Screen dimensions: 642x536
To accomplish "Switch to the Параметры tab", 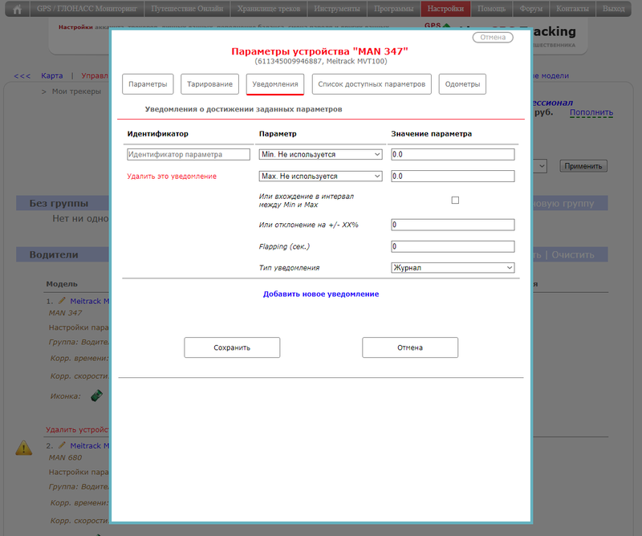I will [148, 84].
